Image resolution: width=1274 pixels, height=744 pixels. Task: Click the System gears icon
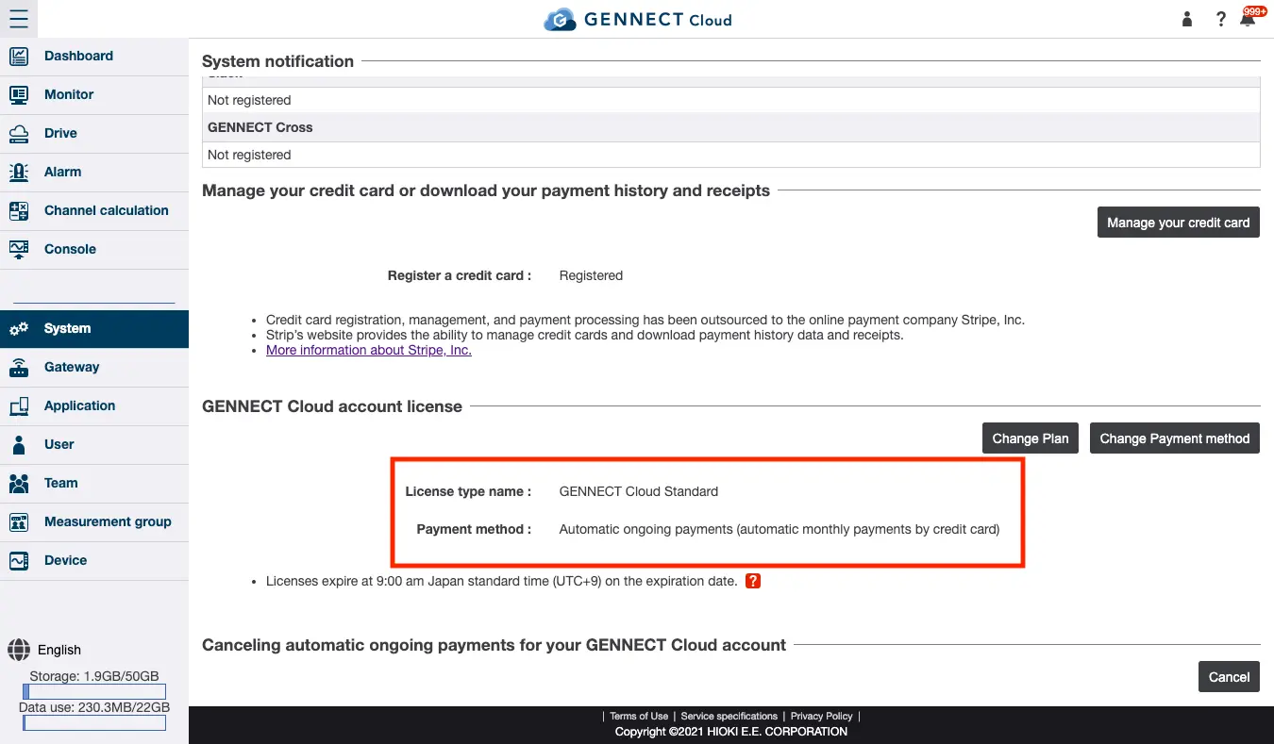tap(19, 329)
